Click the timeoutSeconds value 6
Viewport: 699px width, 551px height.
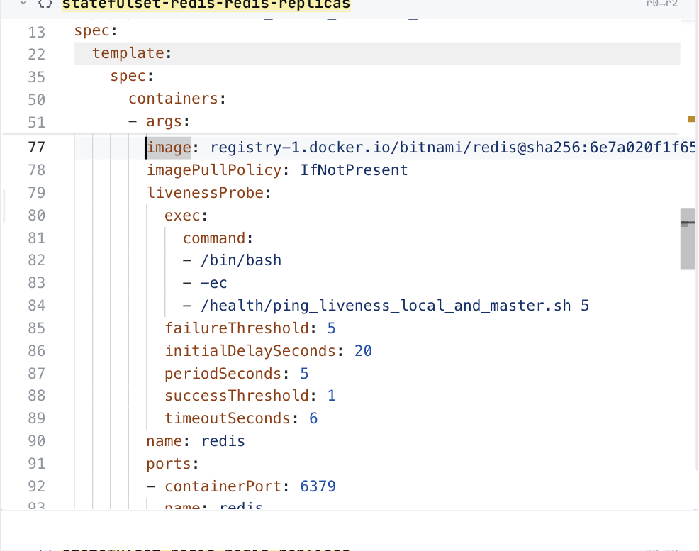[x=313, y=418]
